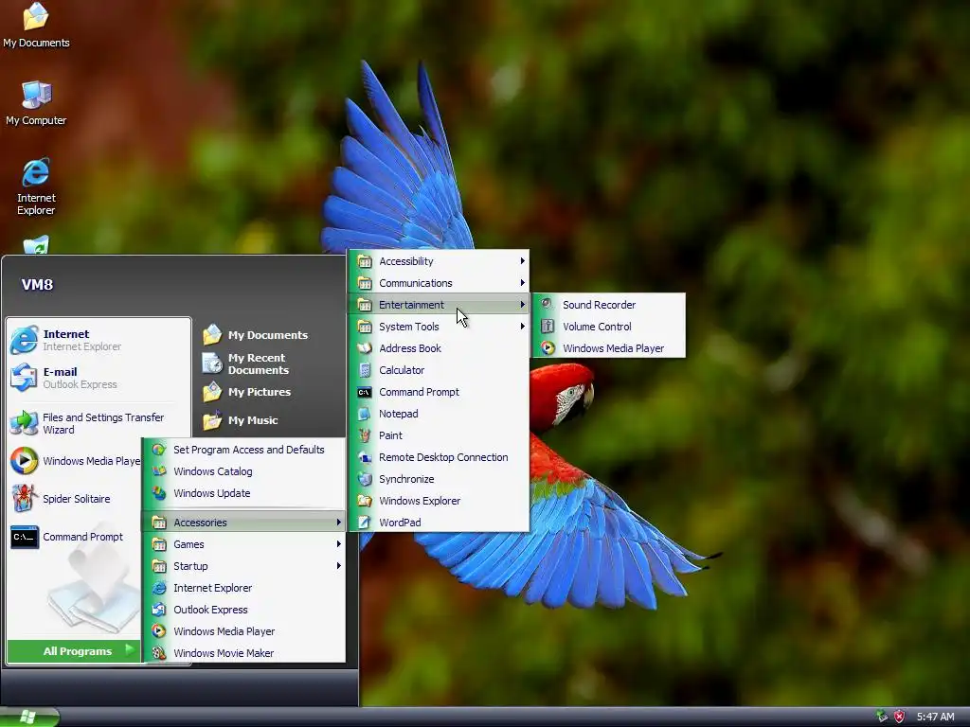The image size is (970, 727).
Task: Click Remote Desktop Connection icon
Action: pyautogui.click(x=365, y=457)
